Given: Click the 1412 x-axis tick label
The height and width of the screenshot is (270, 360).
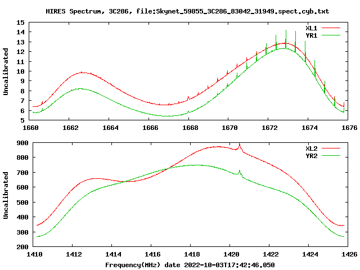Looking at the screenshot, I should (x=74, y=254).
